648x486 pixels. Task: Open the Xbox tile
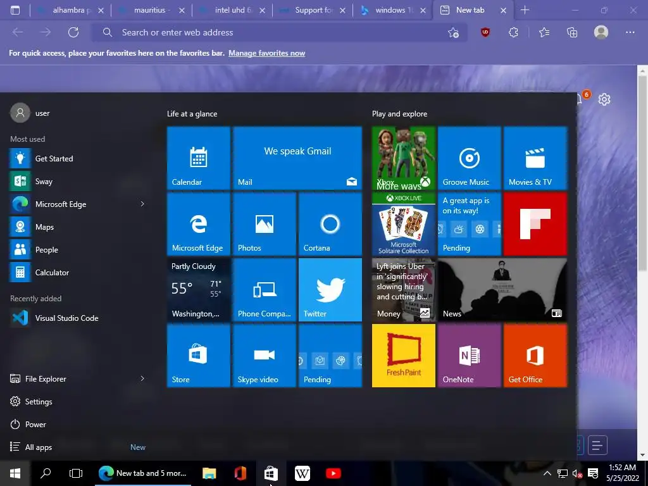click(404, 158)
